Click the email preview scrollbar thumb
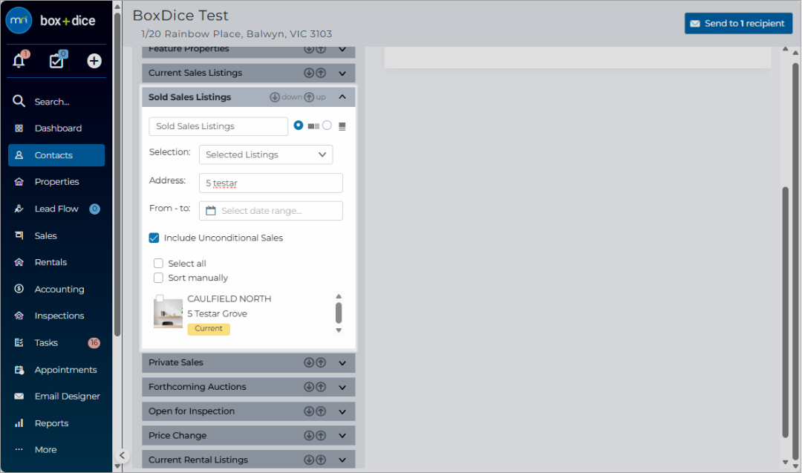Image resolution: width=802 pixels, height=473 pixels. [785, 313]
